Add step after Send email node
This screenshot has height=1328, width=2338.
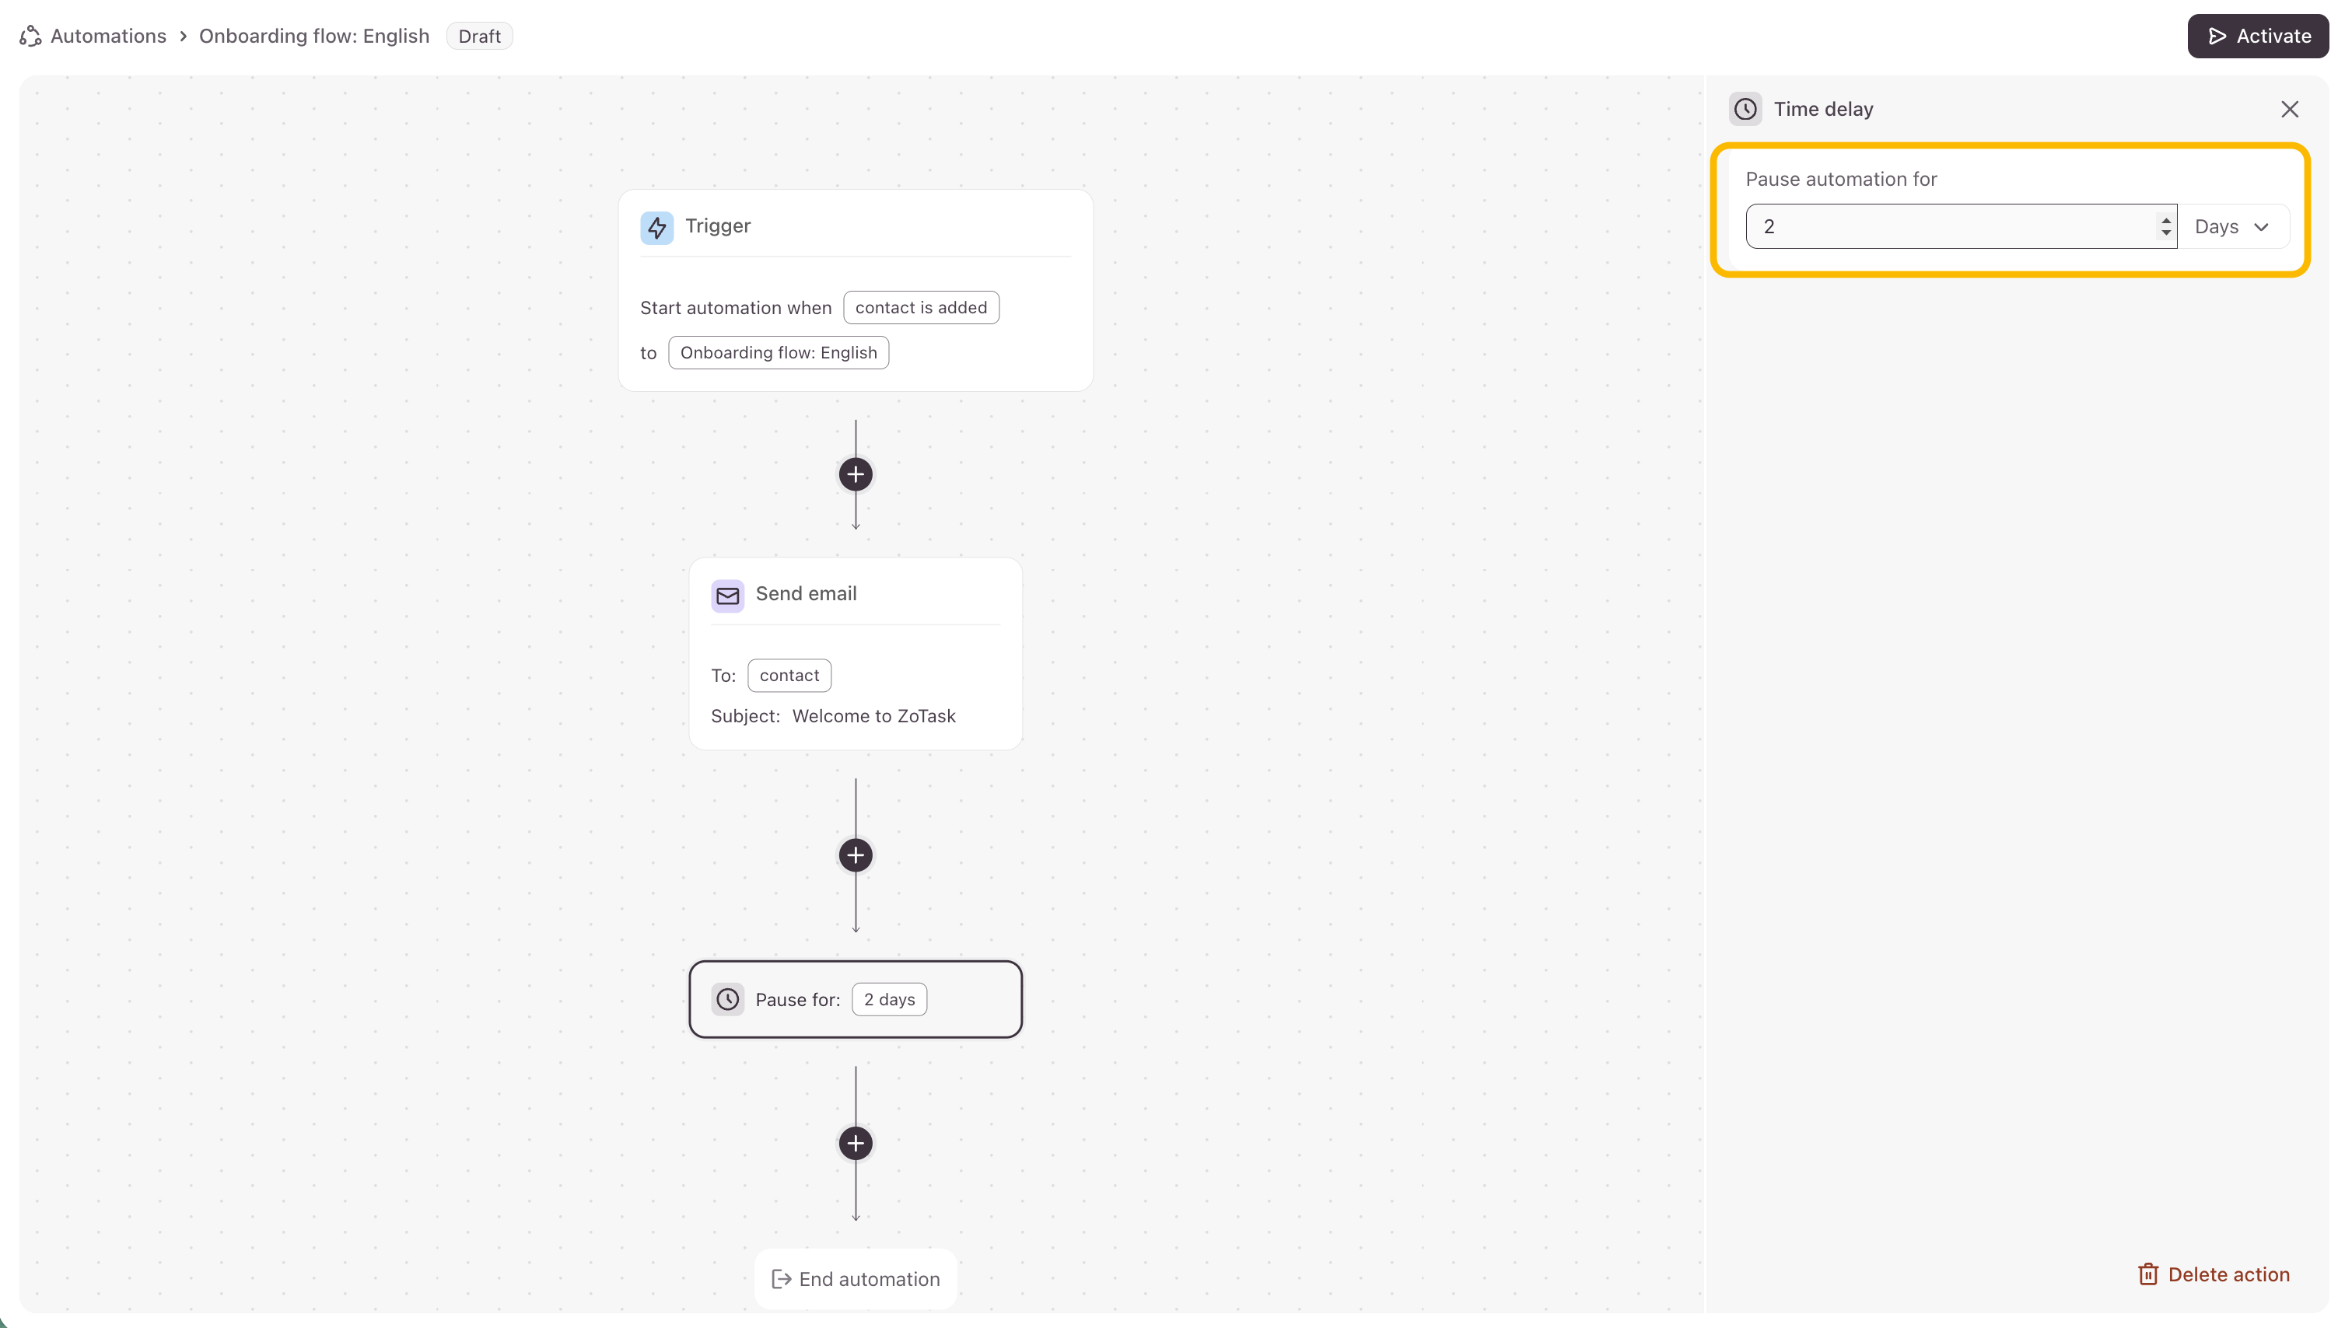pyautogui.click(x=855, y=855)
